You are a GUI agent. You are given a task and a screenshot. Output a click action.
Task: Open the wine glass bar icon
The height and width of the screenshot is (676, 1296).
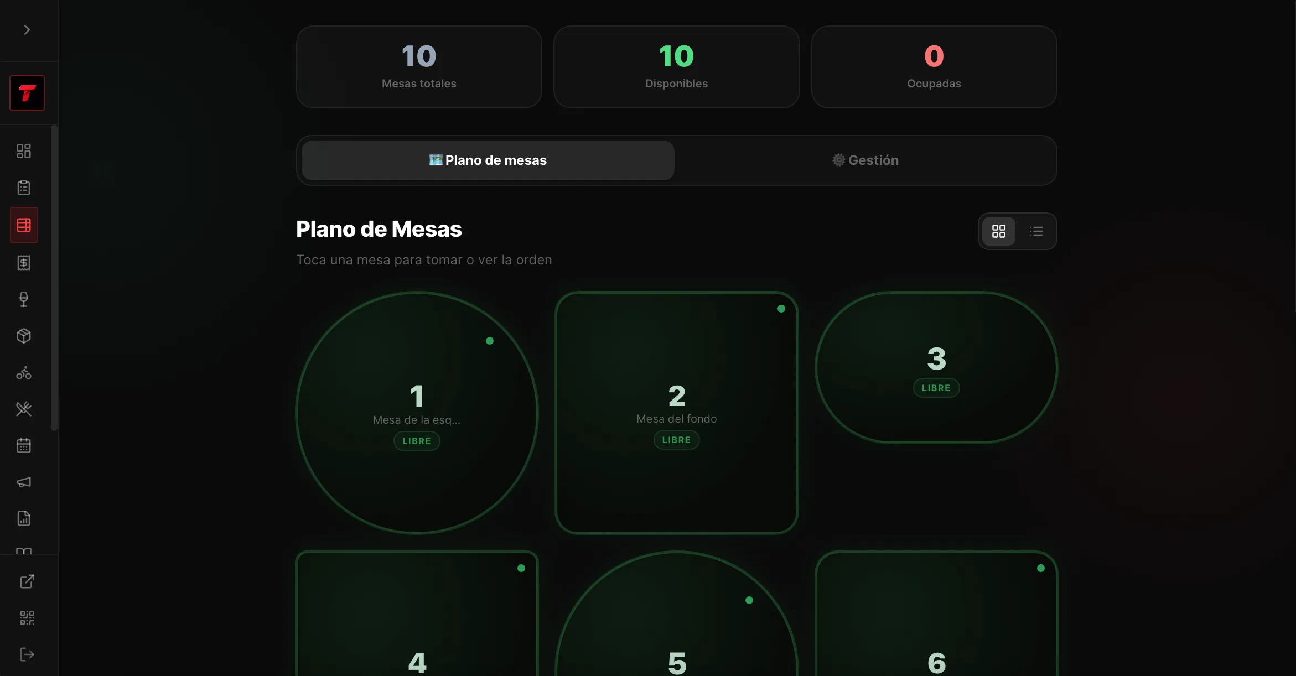coord(24,299)
